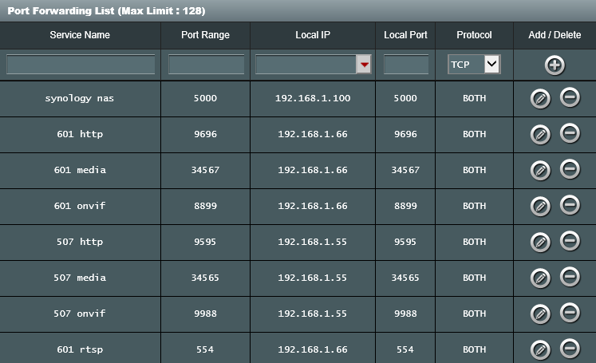Select the Local Port input box

pyautogui.click(x=406, y=65)
